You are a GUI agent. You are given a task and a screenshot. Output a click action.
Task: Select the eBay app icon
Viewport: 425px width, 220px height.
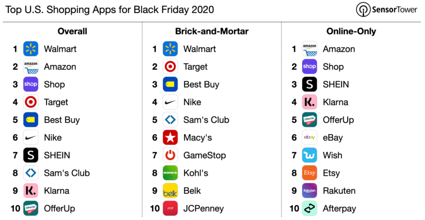[x=310, y=137]
